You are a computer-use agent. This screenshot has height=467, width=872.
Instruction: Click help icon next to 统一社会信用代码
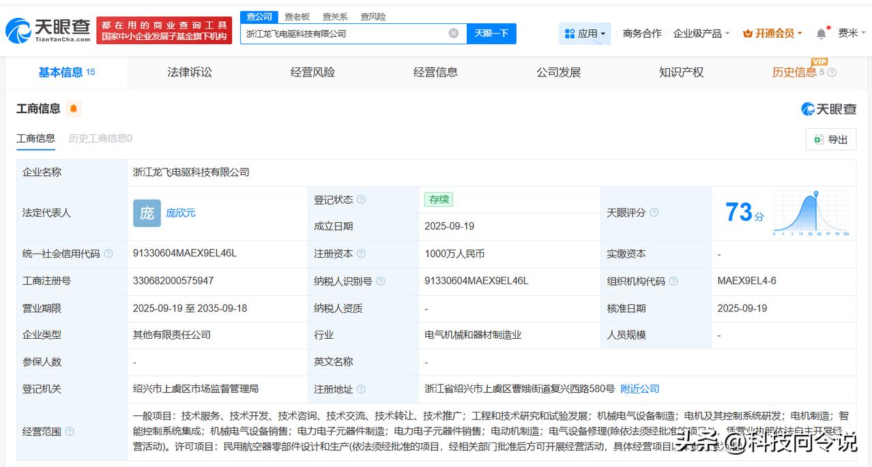[x=108, y=254]
